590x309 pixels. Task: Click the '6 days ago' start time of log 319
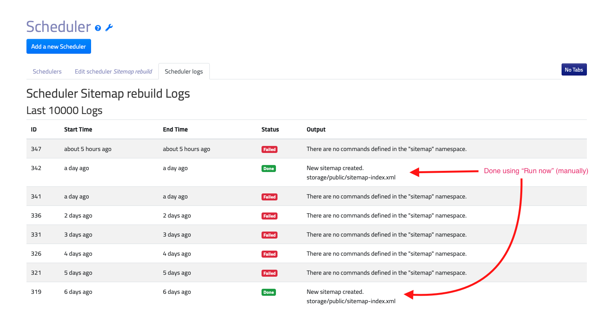[x=78, y=292]
